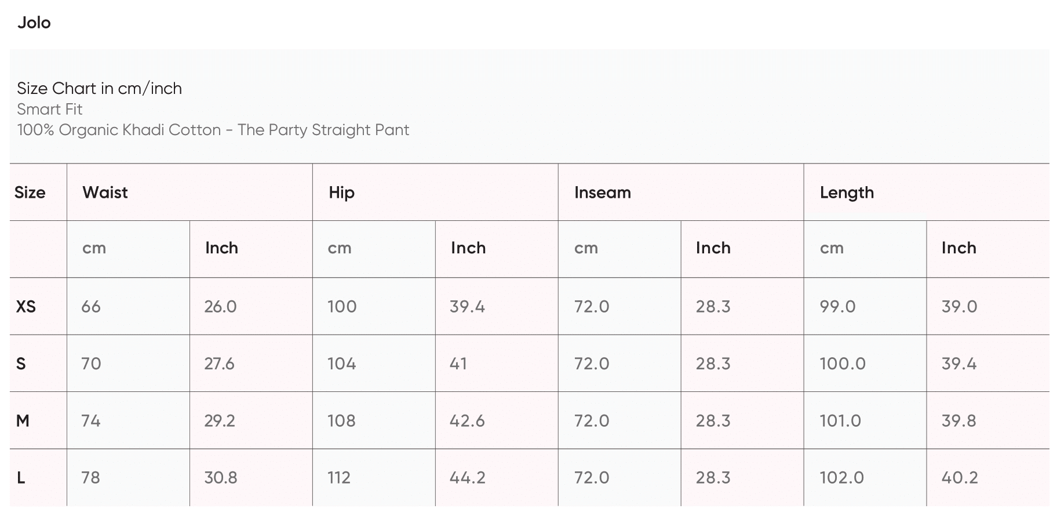Screen dimensions: 1057x523
Task: Select the Party Straight Pant description text
Action: [213, 130]
